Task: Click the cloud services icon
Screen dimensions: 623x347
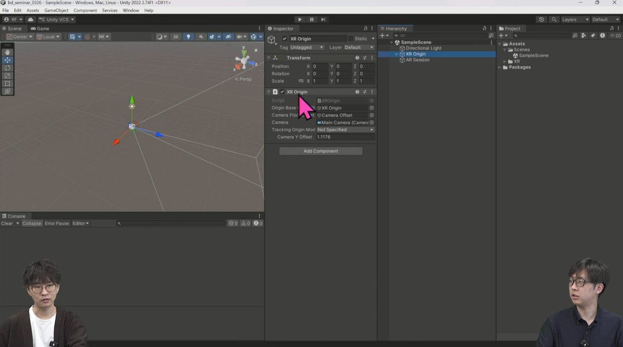Action: pyautogui.click(x=31, y=20)
